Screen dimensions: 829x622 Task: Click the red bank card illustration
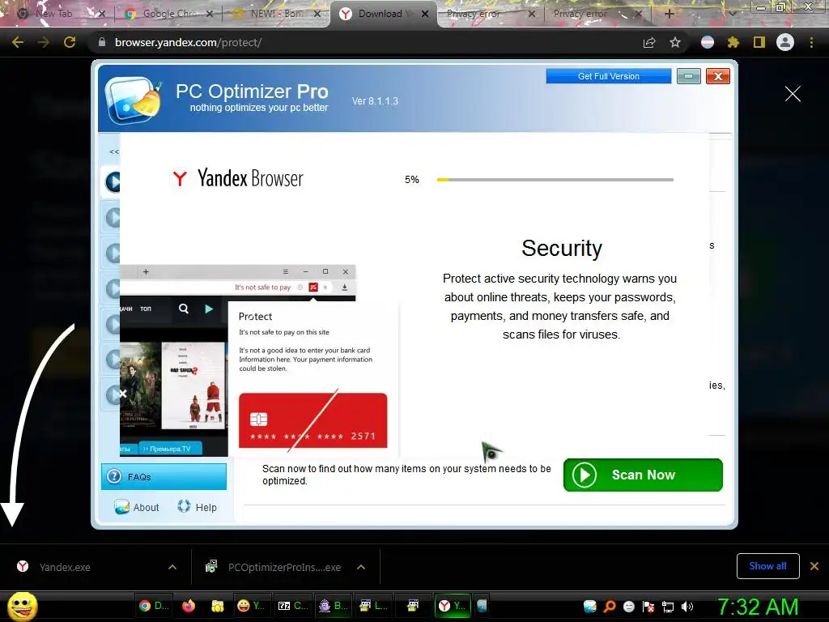click(x=313, y=420)
